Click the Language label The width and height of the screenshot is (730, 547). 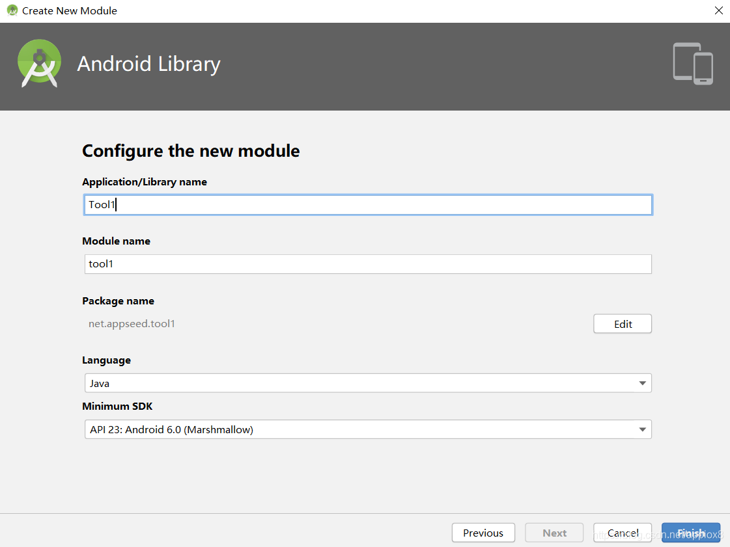pyautogui.click(x=107, y=360)
